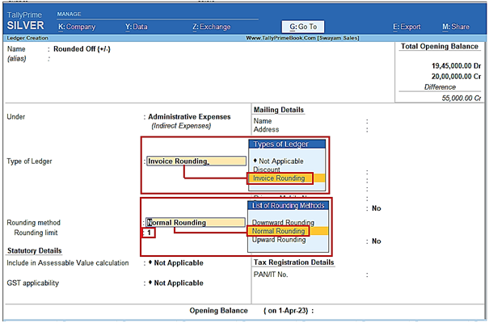Click the Statutory Details heading
Image resolution: width=489 pixels, height=323 pixels.
[34, 251]
